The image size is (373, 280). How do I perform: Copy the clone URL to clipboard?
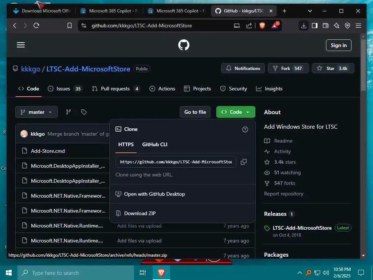[244, 162]
